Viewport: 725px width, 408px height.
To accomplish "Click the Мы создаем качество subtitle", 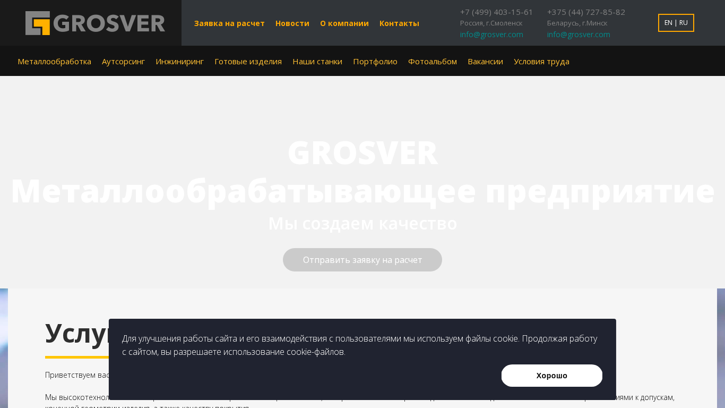I will point(362,224).
